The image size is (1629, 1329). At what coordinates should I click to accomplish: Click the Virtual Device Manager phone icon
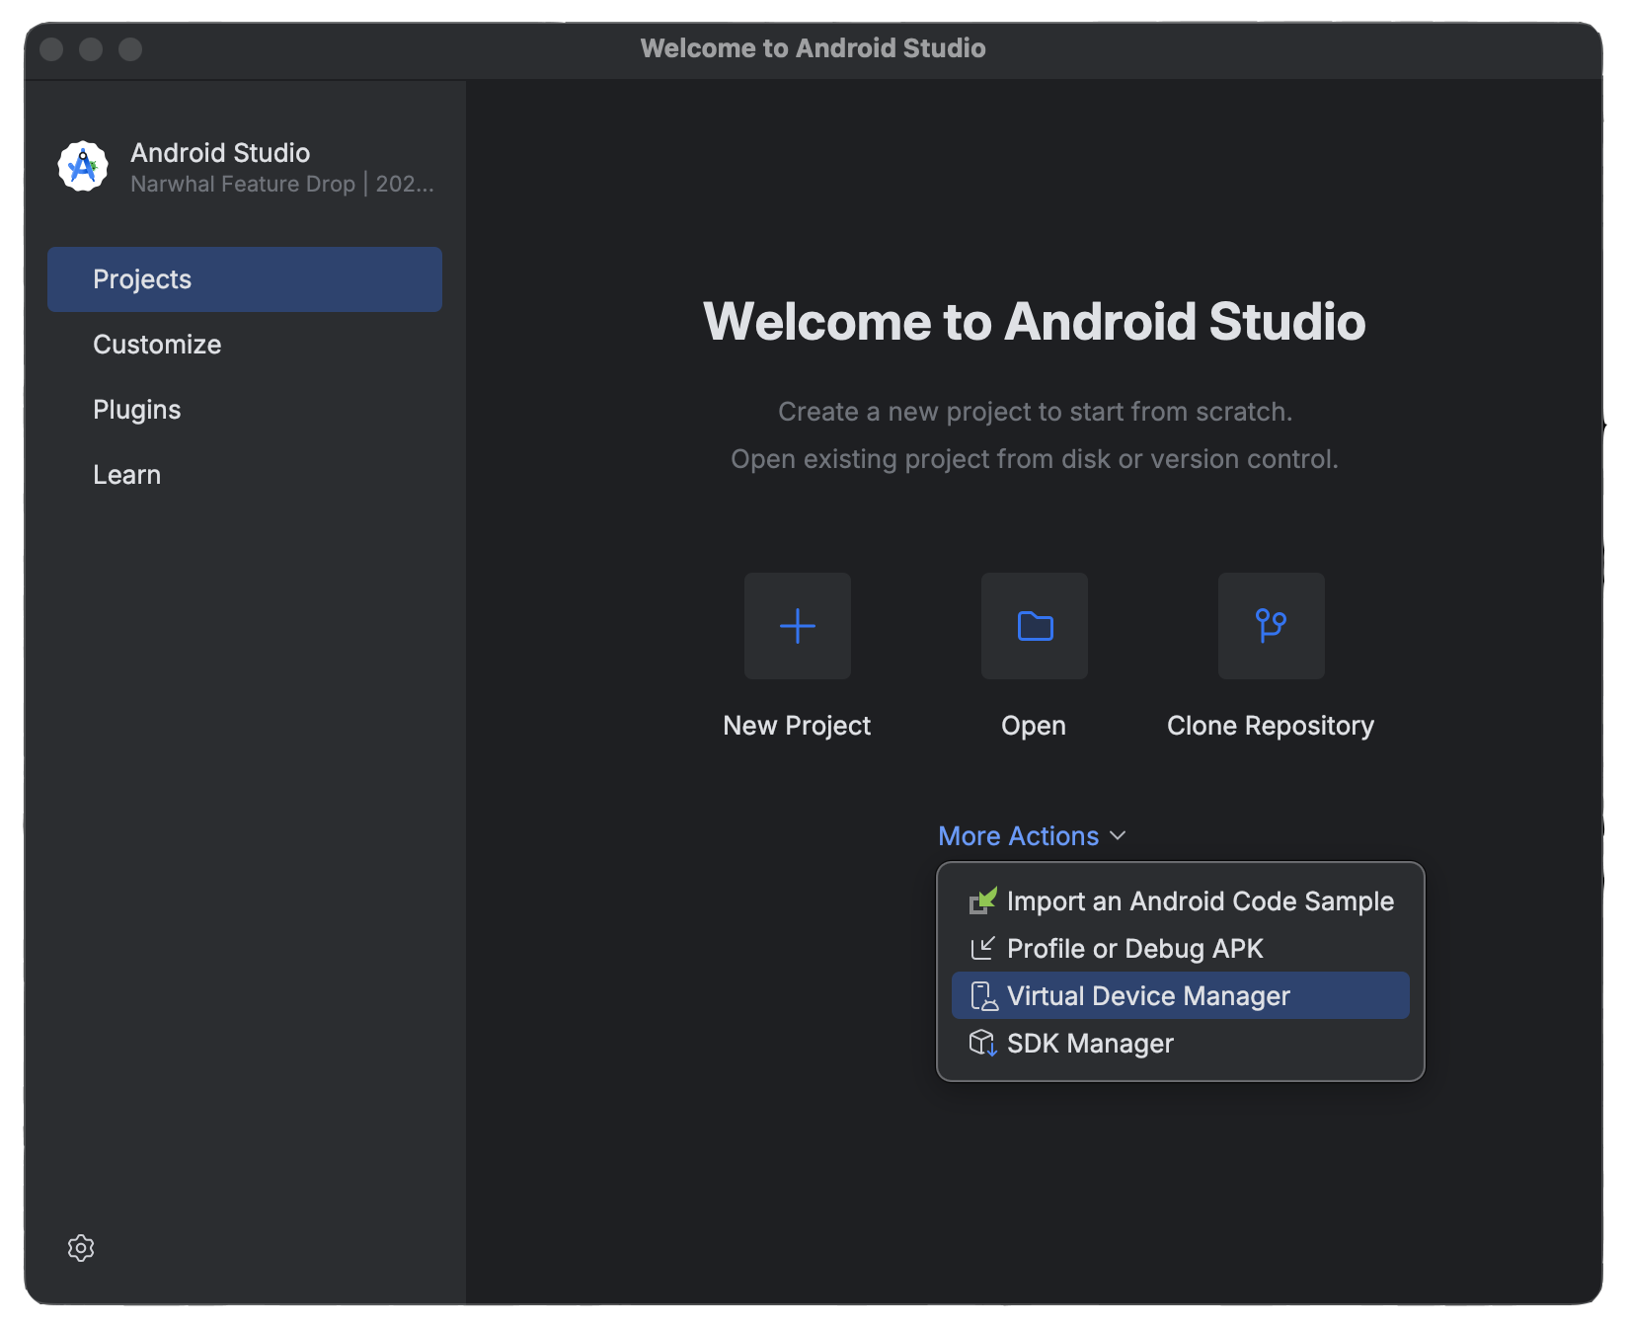(983, 995)
